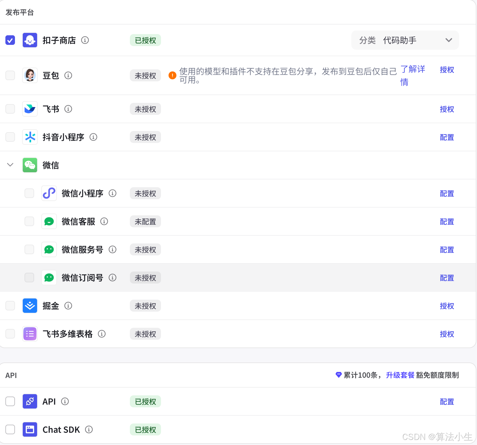
Task: Open info tooltip next to 抖音小程序
Action: coord(93,137)
